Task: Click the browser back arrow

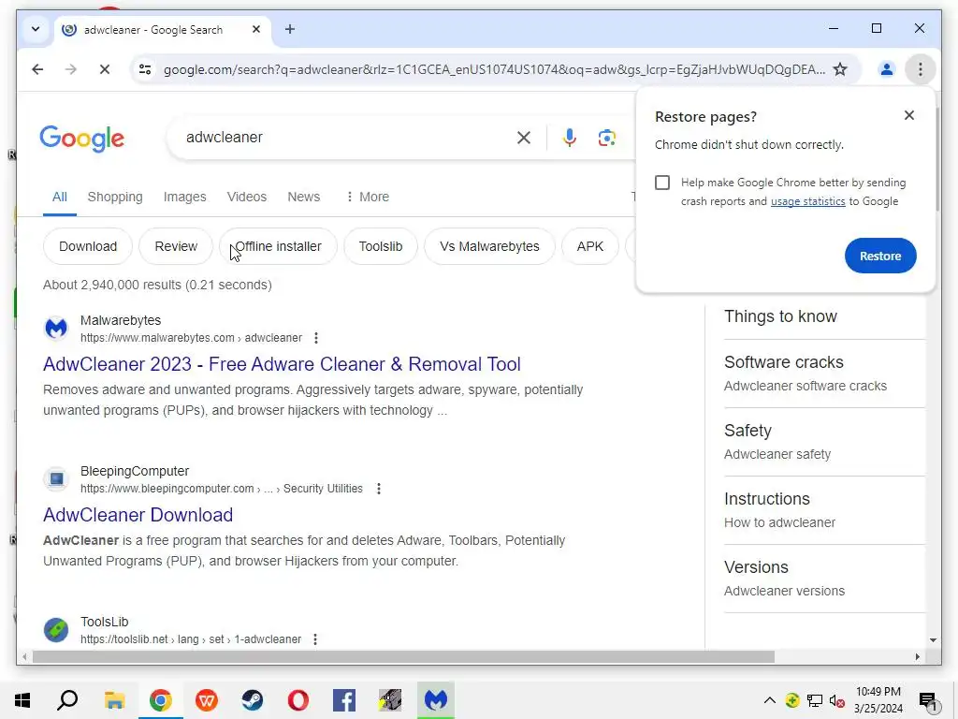Action: pyautogui.click(x=37, y=69)
